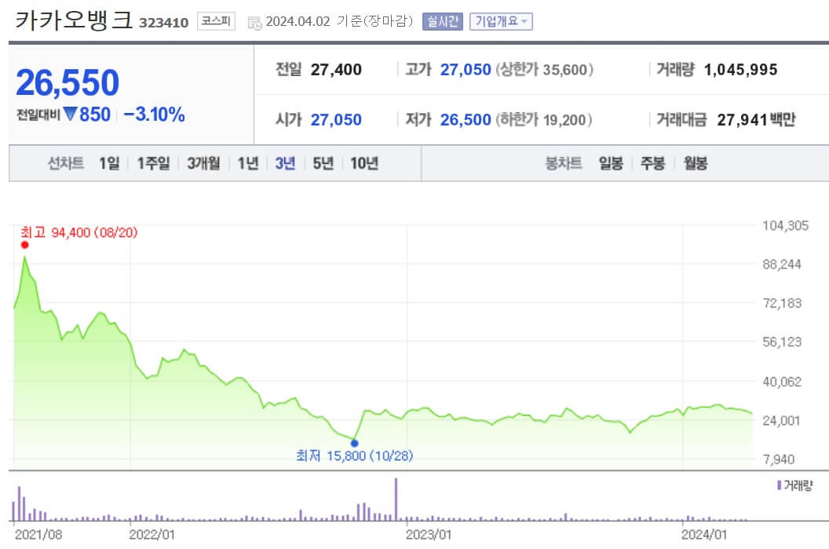This screenshot has height=549, width=829.
Task: Click the 코스피 market badge
Action: (x=217, y=22)
